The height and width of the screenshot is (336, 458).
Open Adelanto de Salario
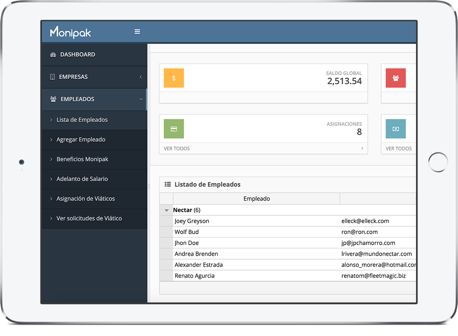[94, 179]
